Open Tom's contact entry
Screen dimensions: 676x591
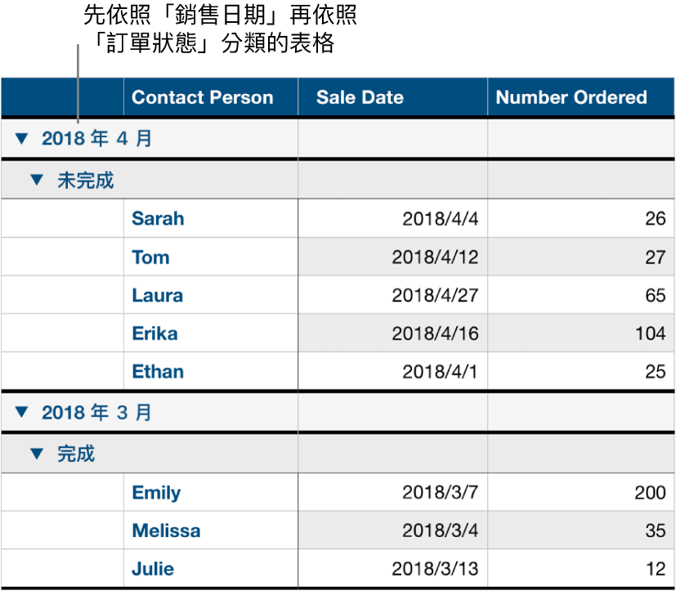(150, 257)
